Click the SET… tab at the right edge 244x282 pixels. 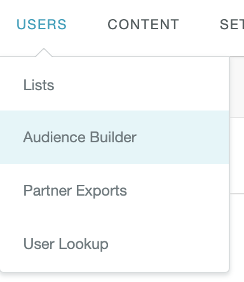coord(232,24)
